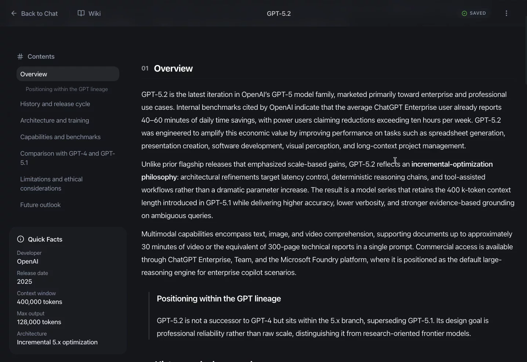Image resolution: width=527 pixels, height=362 pixels.
Task: Select Future outlook in contents
Action: pyautogui.click(x=40, y=205)
